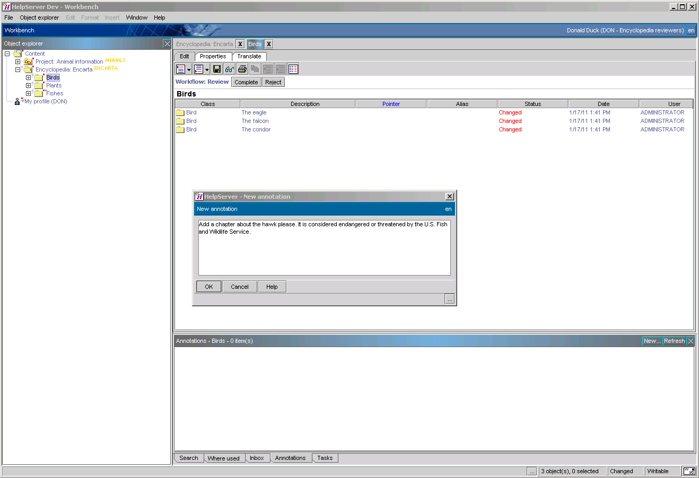Click the ellipsis button in the status bar
Screen dimensions: 699x478
532,471
